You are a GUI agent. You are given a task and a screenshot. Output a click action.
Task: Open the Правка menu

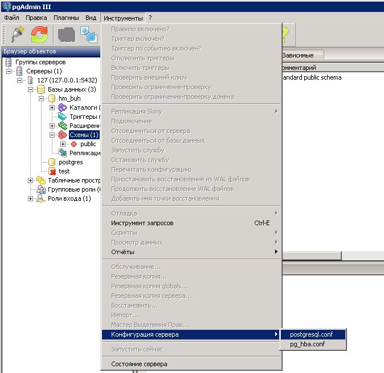point(36,18)
